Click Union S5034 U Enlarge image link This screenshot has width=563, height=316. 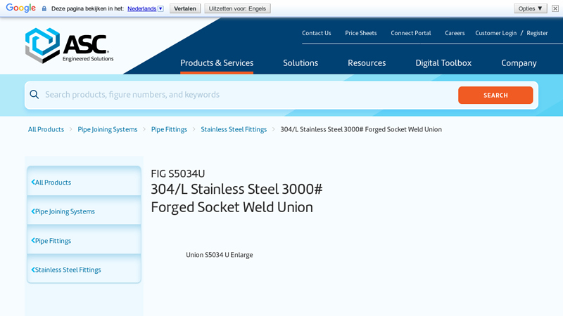pos(220,255)
